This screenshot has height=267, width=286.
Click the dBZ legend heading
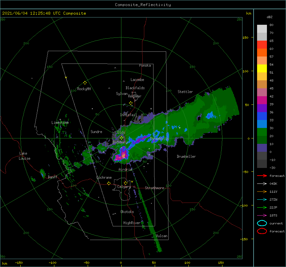click(269, 17)
